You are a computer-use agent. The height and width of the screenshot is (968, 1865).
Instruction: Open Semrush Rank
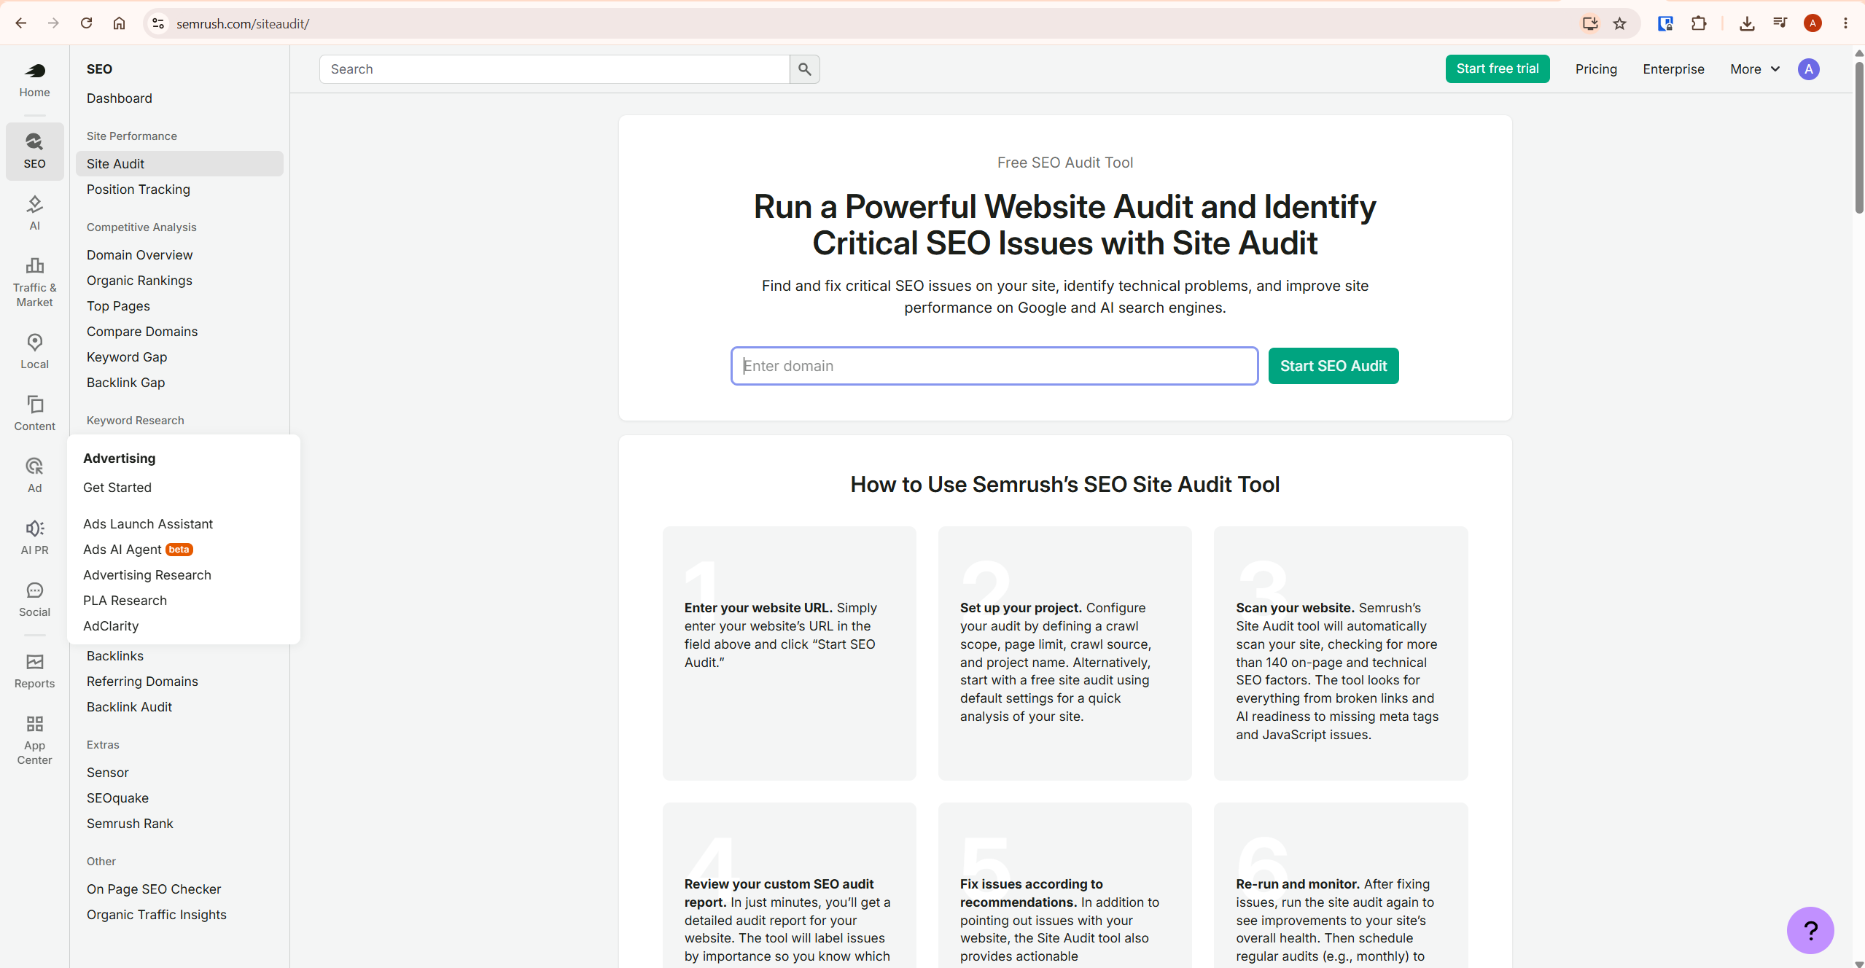coord(130,824)
